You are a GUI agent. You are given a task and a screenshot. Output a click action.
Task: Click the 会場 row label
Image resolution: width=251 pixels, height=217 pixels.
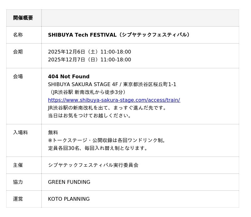[18, 76]
